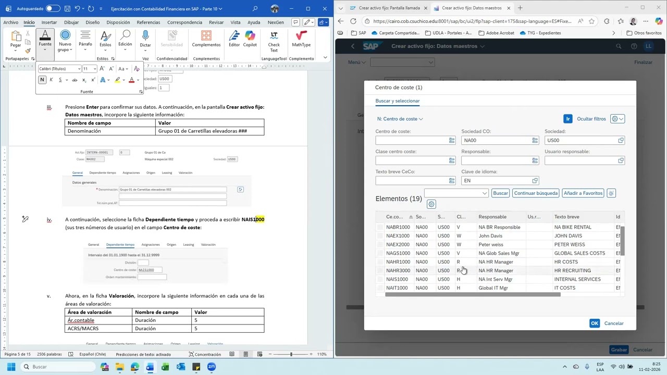This screenshot has height=375, width=667.
Task: Click the Format Painter brush icon
Action: pos(28,51)
